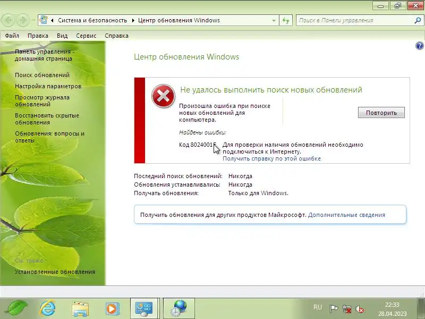The height and width of the screenshot is (319, 425).
Task: Click the Forward navigation arrow
Action: point(23,20)
